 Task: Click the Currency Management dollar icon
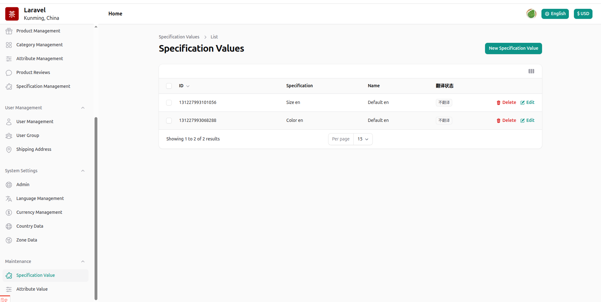[9, 213]
